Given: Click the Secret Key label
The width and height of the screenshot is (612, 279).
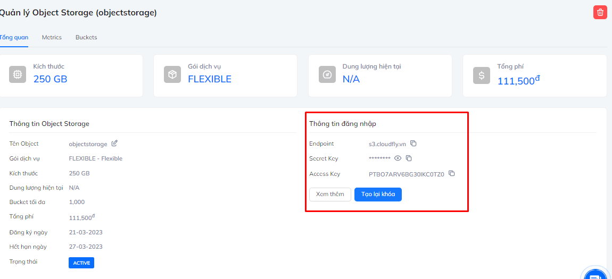Looking at the screenshot, I should point(324,158).
